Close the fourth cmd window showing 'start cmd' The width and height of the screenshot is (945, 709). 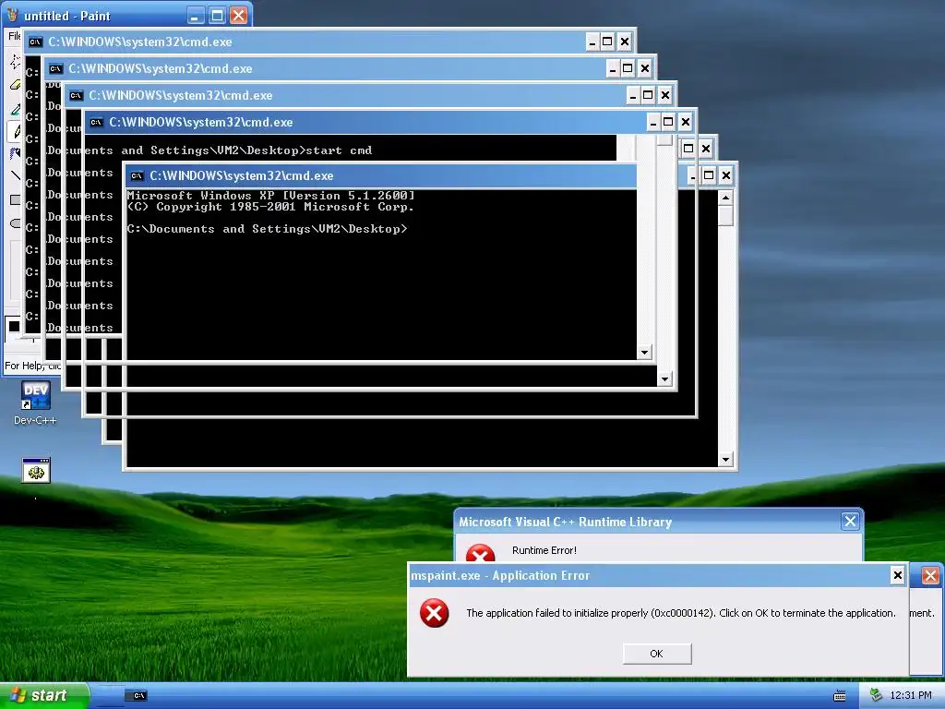tap(686, 123)
